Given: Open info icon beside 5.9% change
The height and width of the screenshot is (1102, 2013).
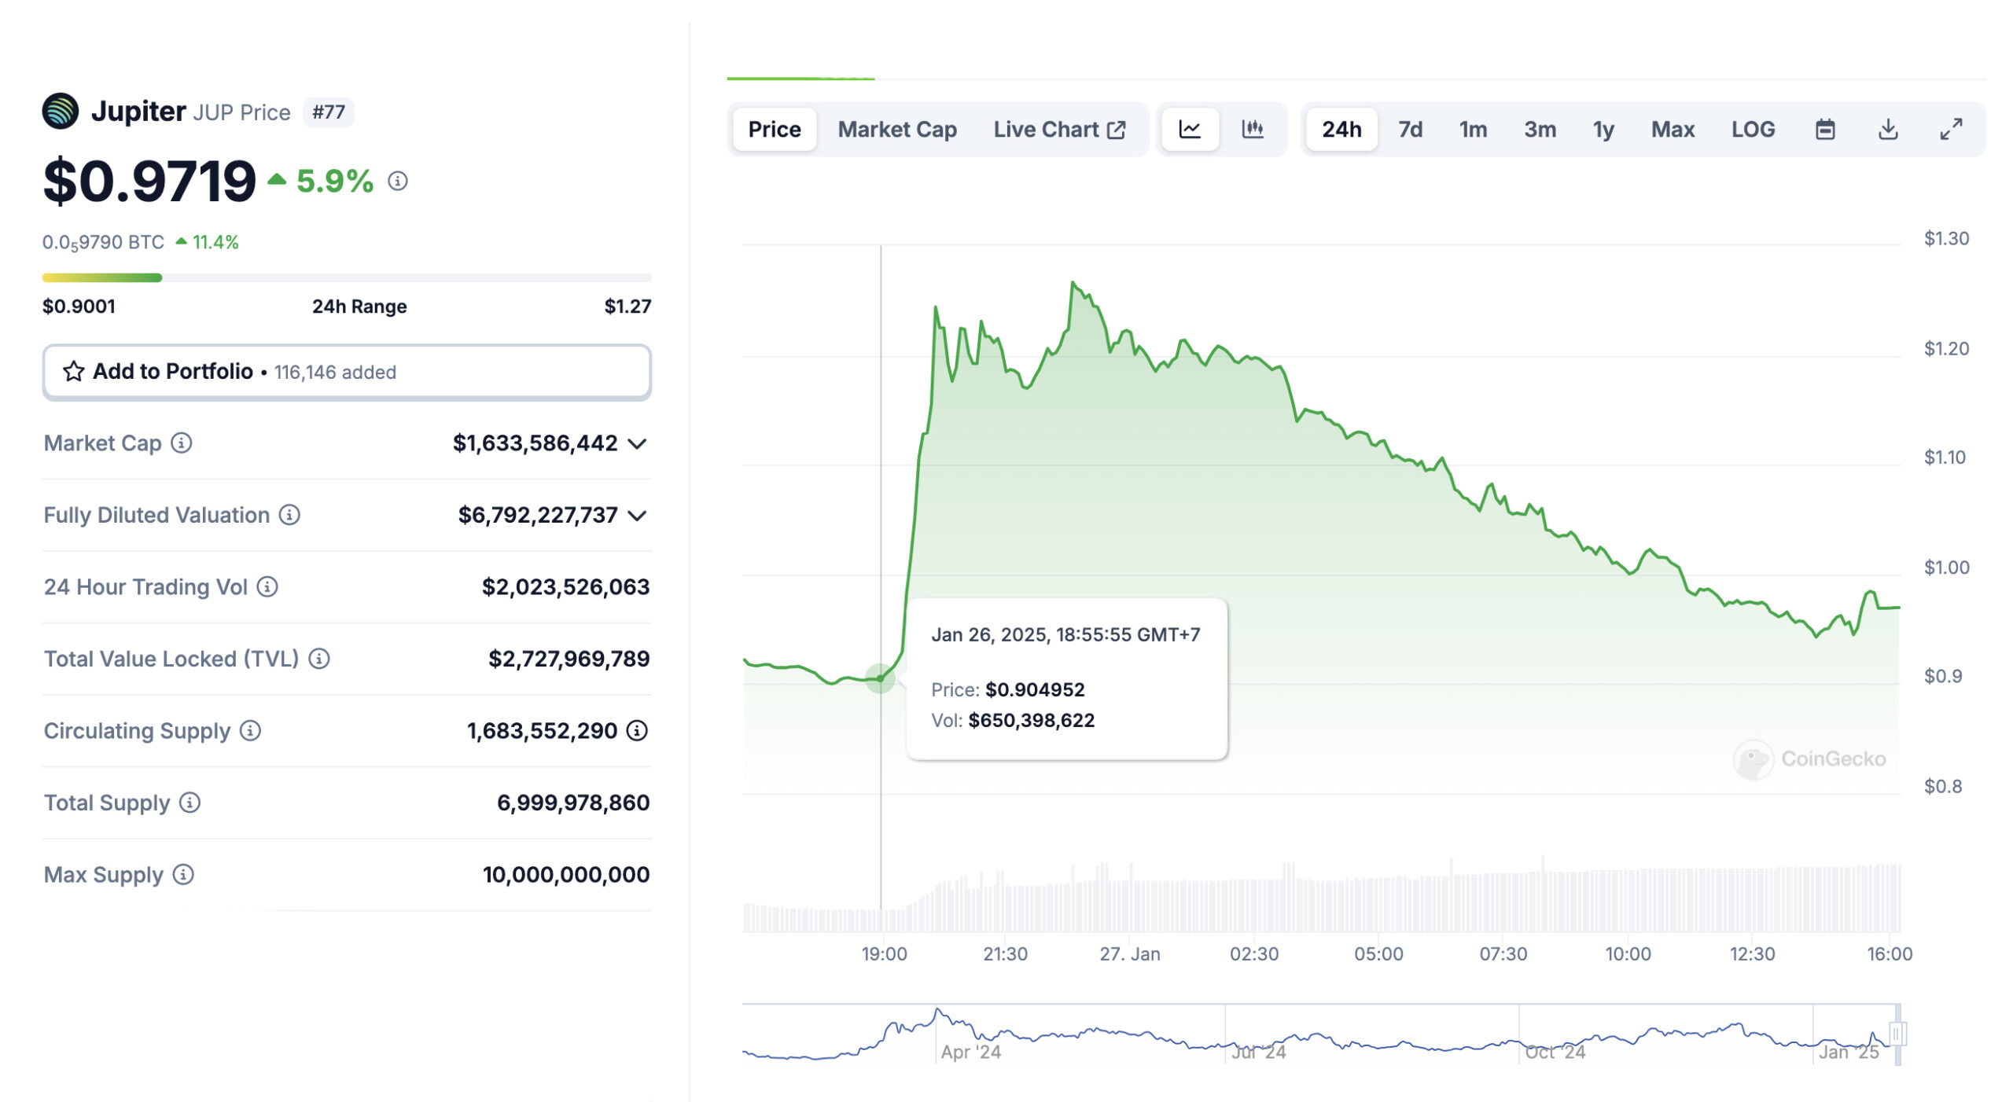Looking at the screenshot, I should 398,182.
